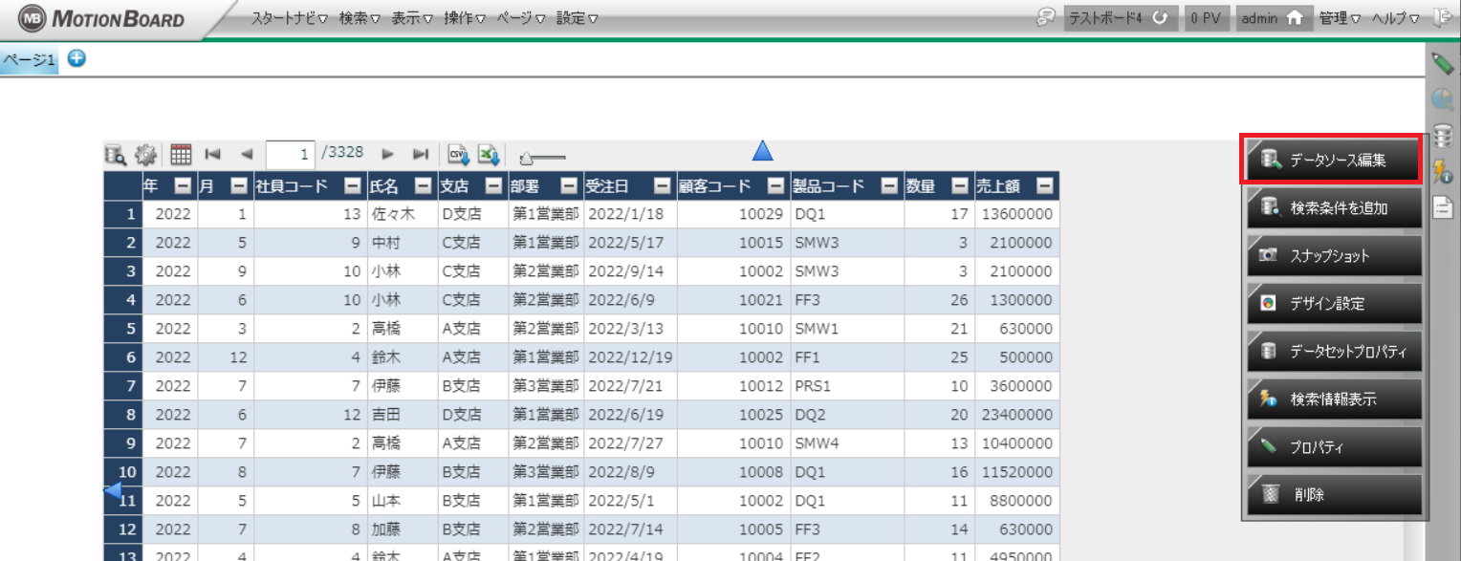Click the 23400000 sales amount cell

[x=1015, y=416]
